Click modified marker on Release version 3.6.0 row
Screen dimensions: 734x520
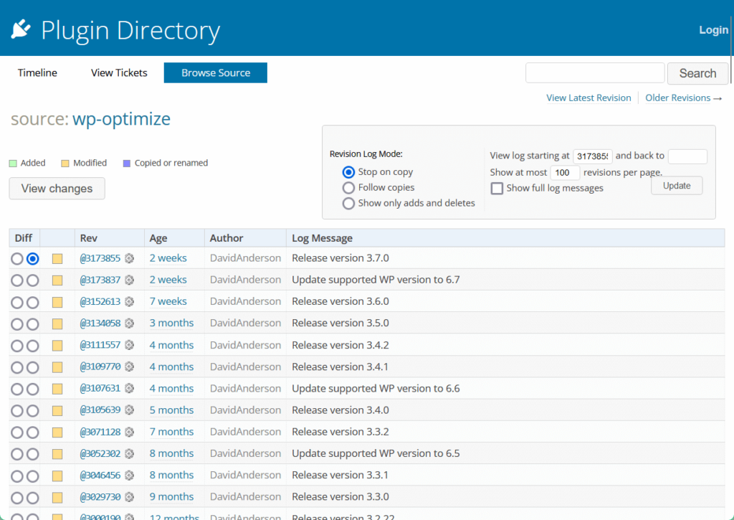pyautogui.click(x=57, y=302)
